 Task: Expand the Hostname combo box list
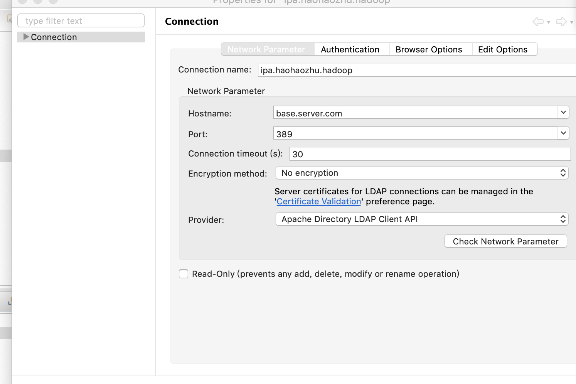[563, 112]
